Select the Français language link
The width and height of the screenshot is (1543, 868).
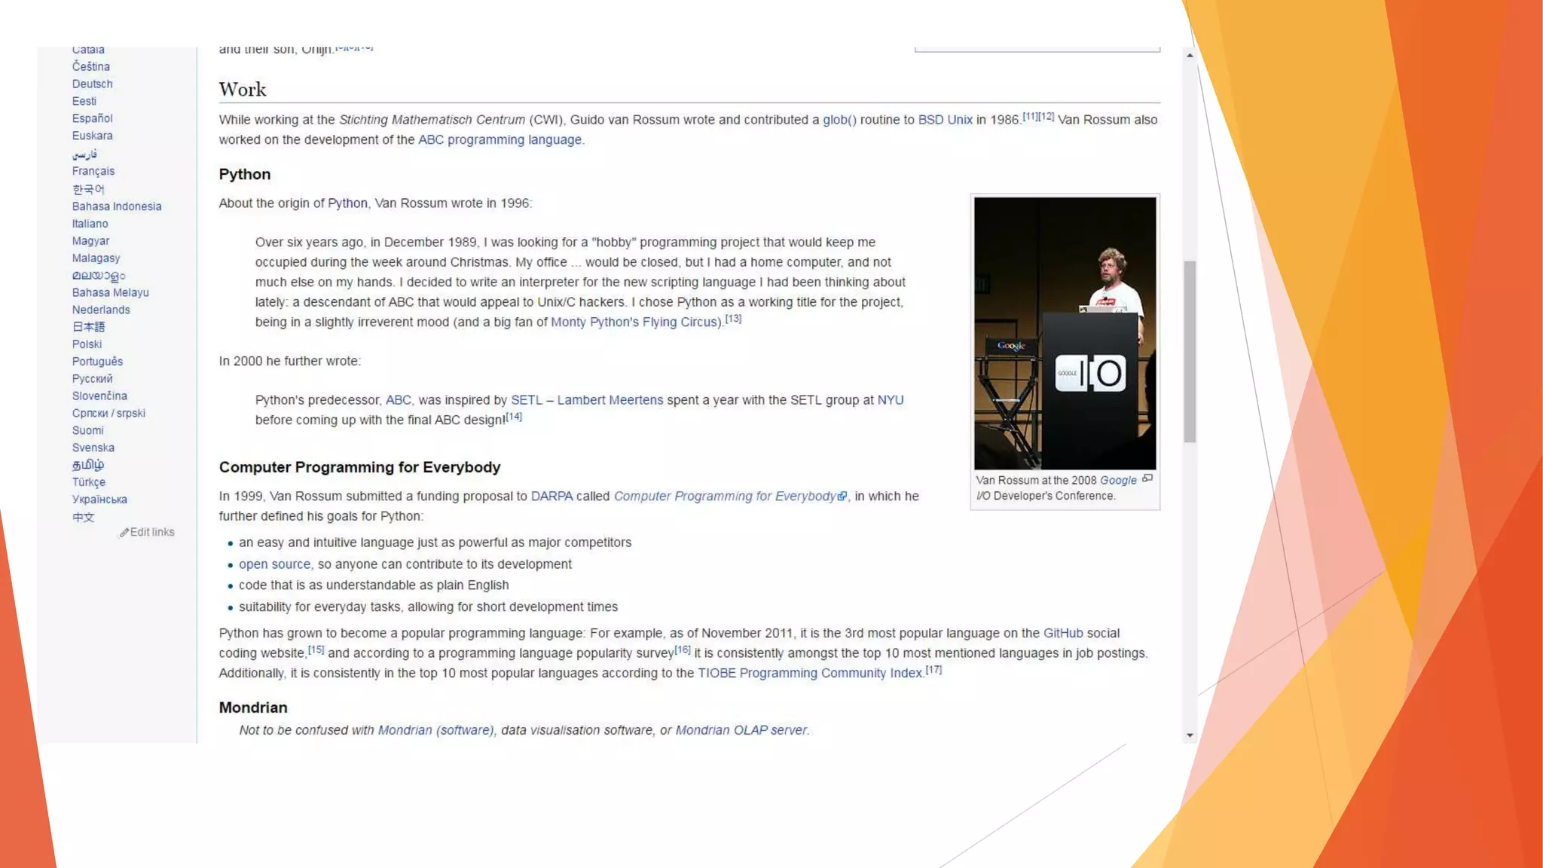pyautogui.click(x=93, y=172)
